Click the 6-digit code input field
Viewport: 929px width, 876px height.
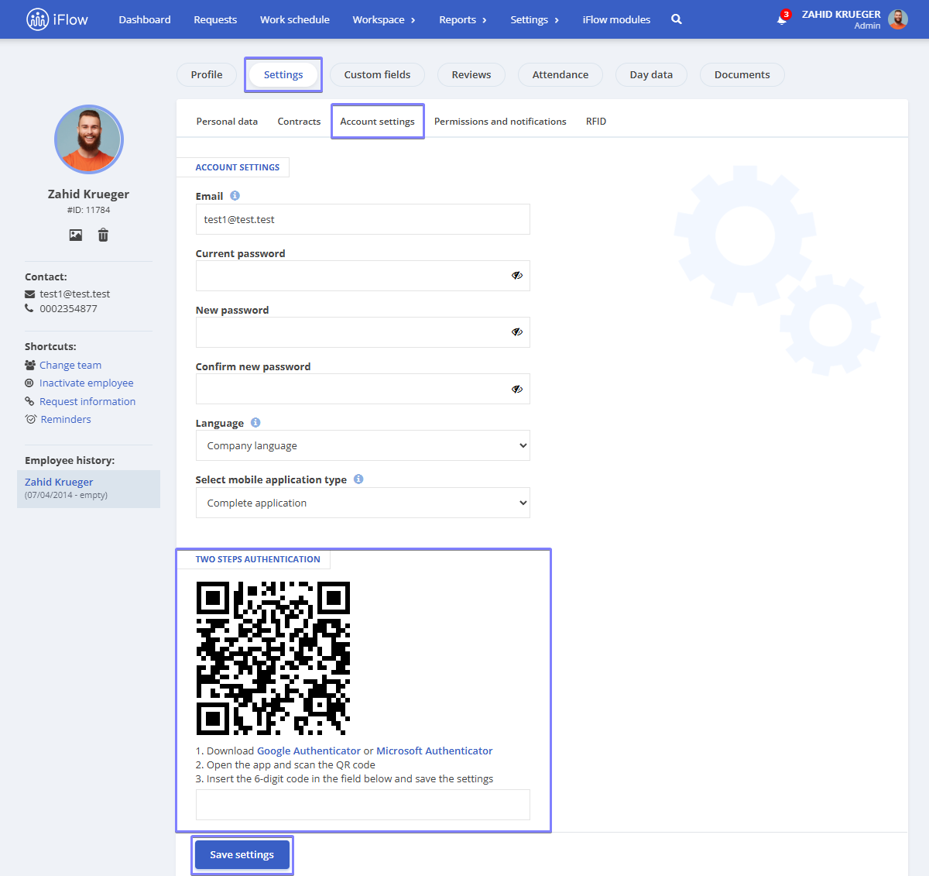pyautogui.click(x=363, y=805)
